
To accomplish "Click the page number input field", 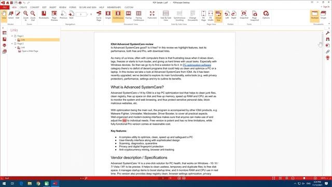I will click(81, 15).
